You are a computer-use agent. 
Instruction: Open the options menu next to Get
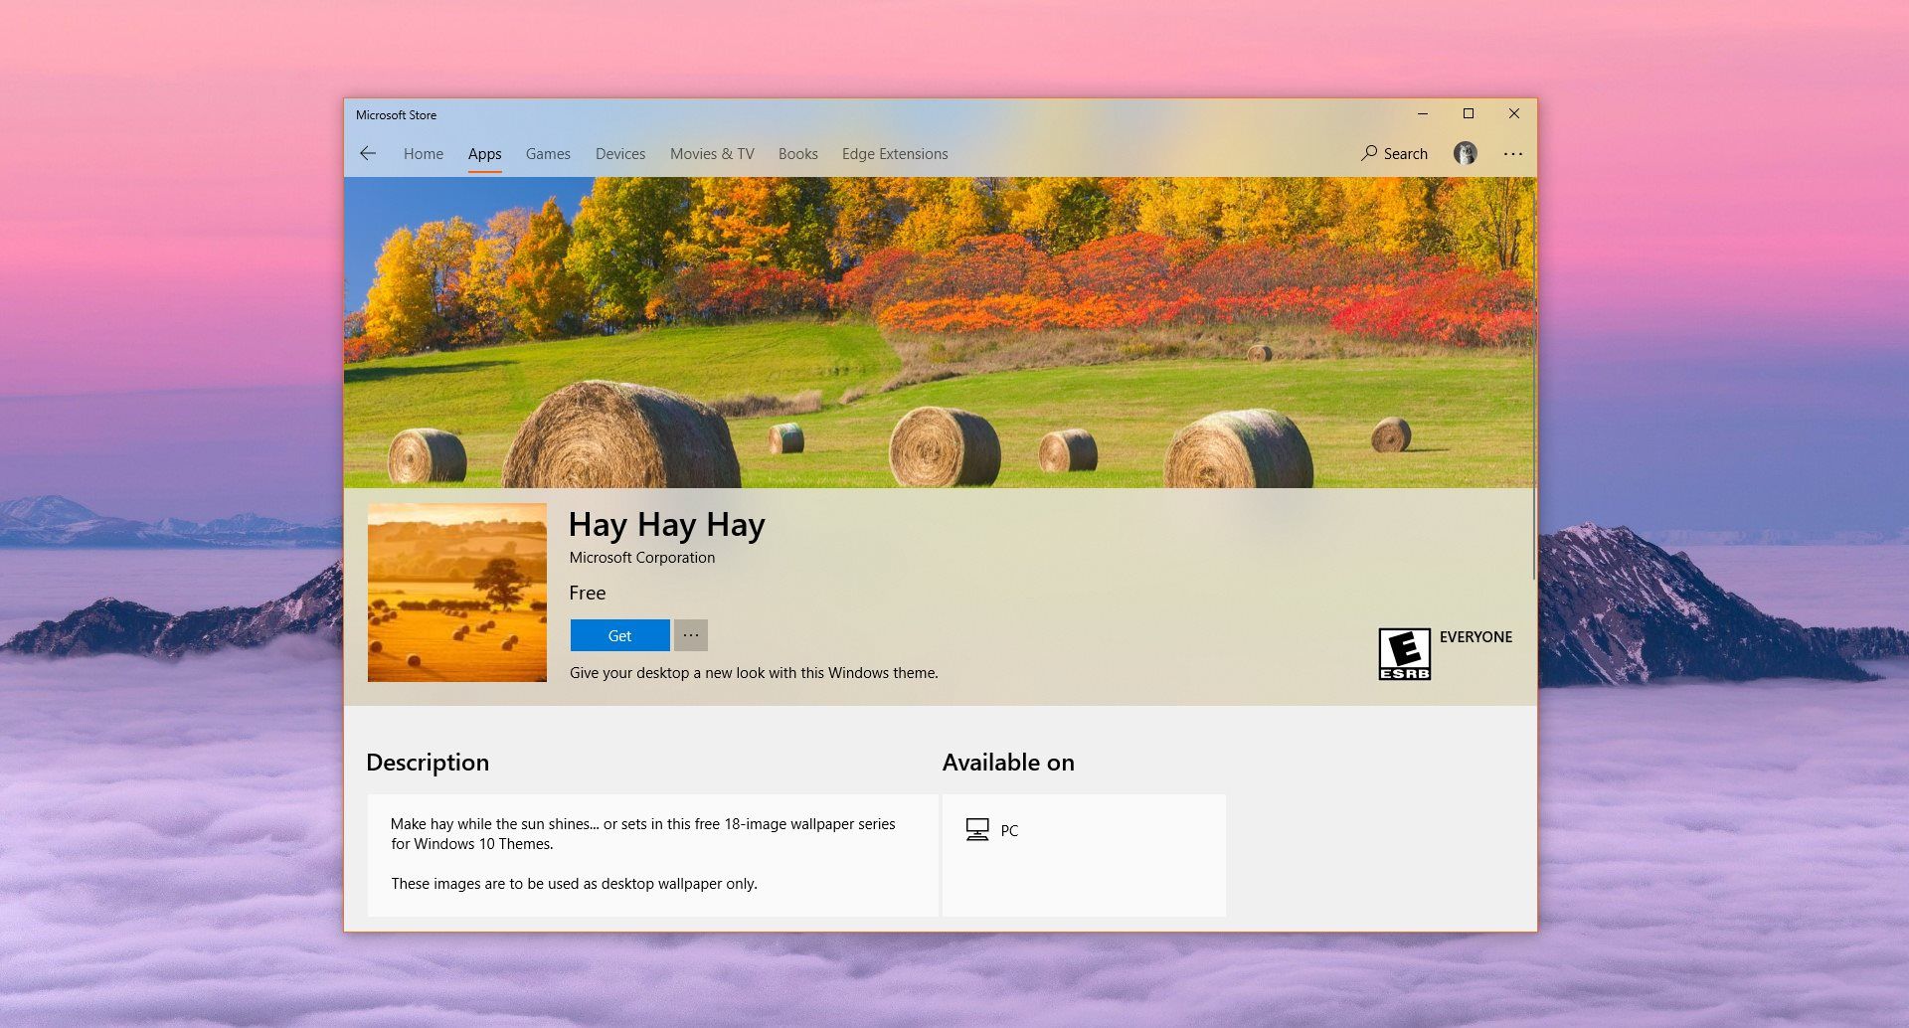click(691, 634)
